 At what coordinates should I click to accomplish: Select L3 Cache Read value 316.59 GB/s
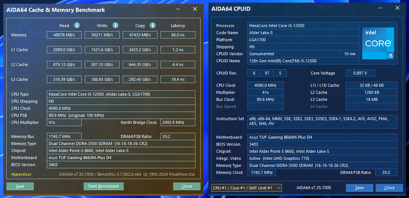pos(64,79)
